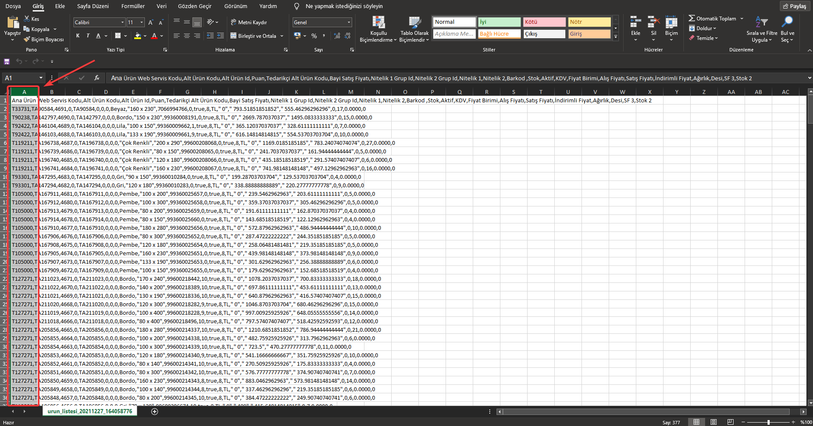
Task: Toggle Metni Kaydır wrap text
Action: pos(249,22)
